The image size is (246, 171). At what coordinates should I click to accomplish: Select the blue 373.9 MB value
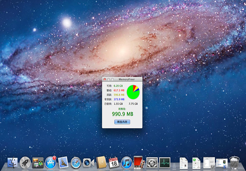(119, 99)
